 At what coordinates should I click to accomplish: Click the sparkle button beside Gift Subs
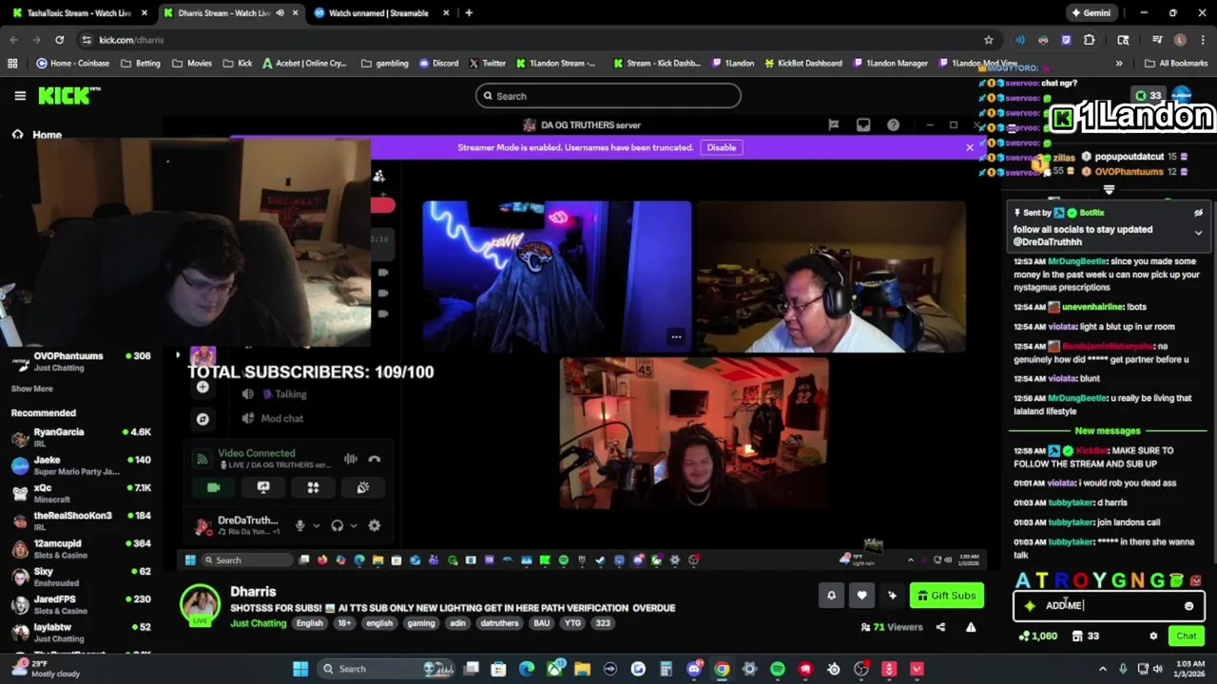pyautogui.click(x=892, y=596)
